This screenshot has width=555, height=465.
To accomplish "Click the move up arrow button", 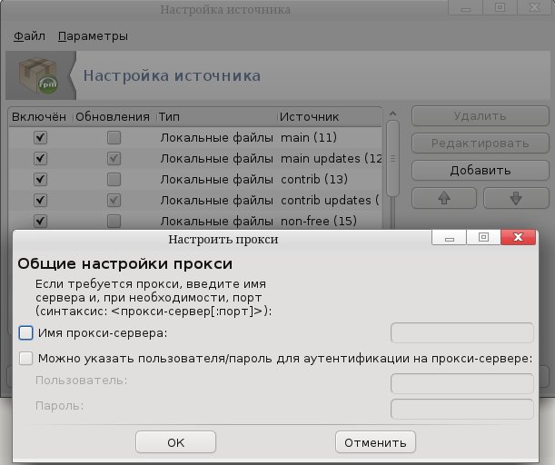I will (444, 198).
